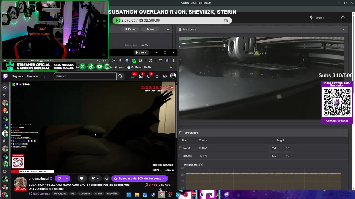Image resolution: width=355 pixels, height=199 pixels.
Task: Click the Buscar search field
Action: point(85,76)
